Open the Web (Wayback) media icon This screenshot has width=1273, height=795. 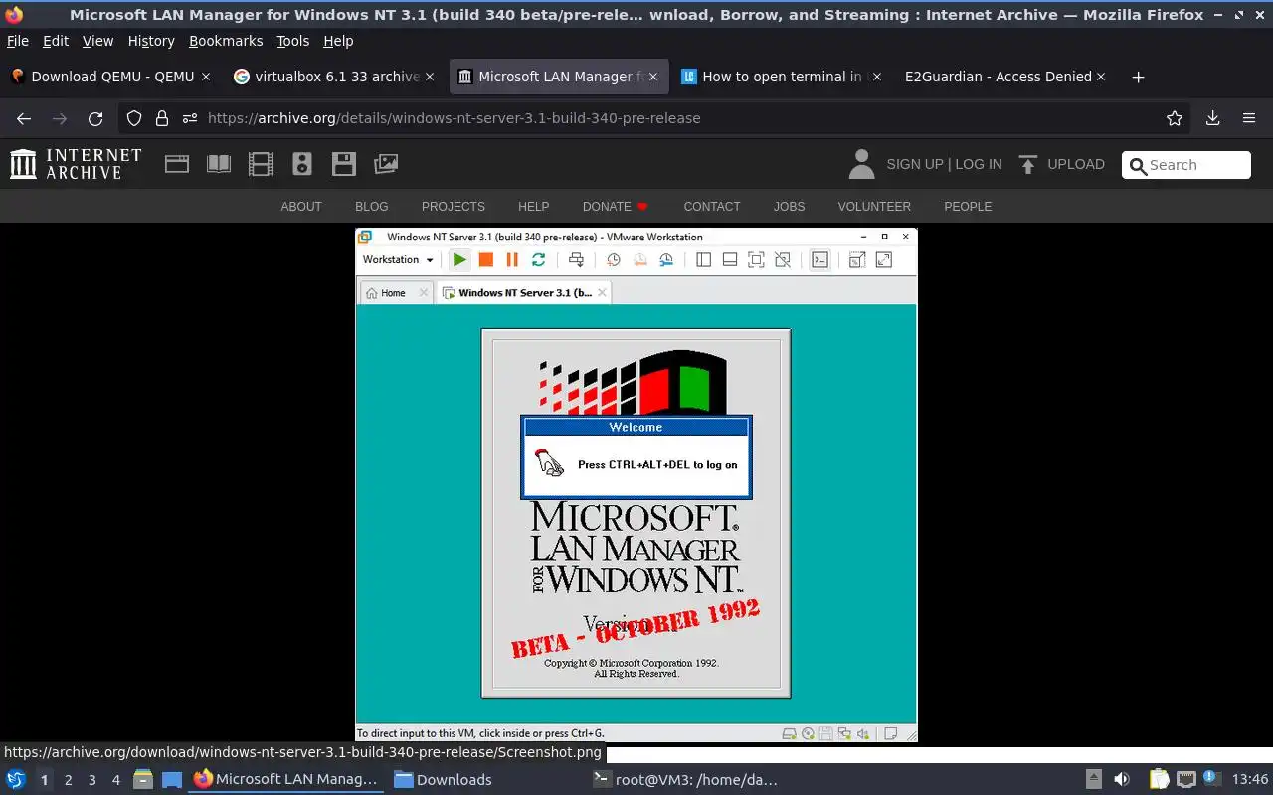(x=177, y=164)
